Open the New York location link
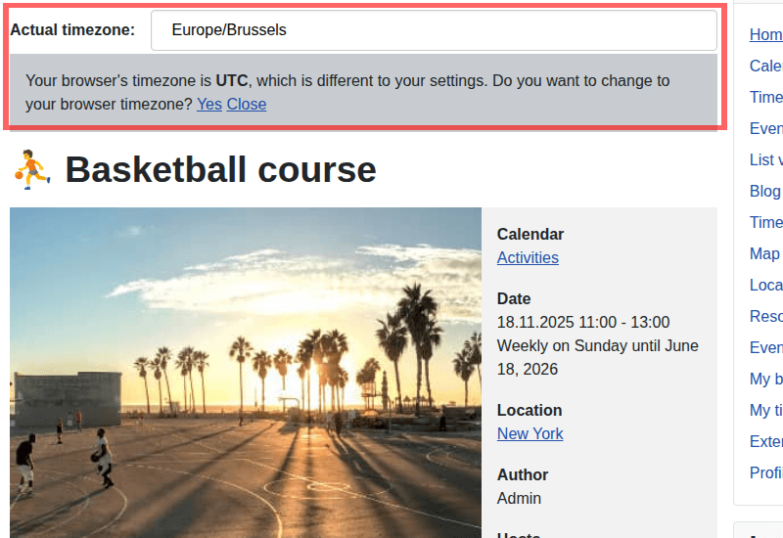 (x=530, y=433)
